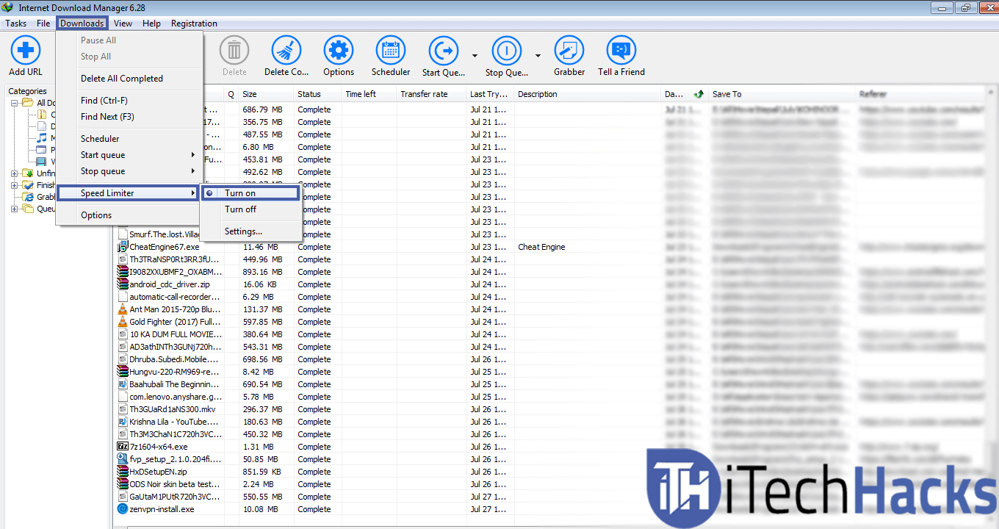Select the zenvpn-install.exe download row

[162, 509]
